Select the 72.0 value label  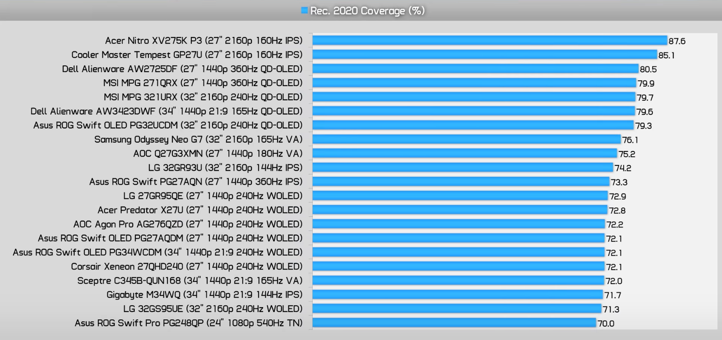pos(614,281)
